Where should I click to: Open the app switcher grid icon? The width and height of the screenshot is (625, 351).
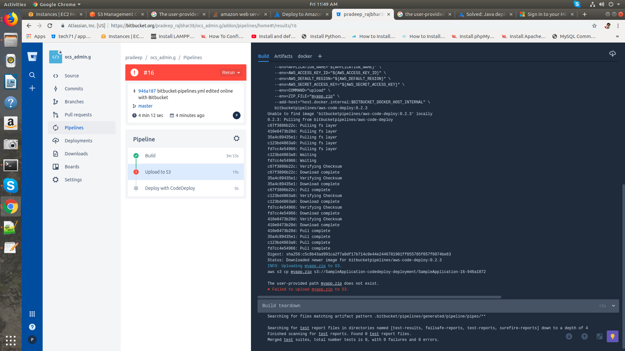coord(32,314)
